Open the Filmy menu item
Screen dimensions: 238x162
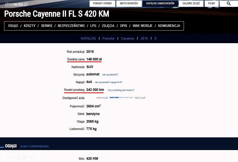point(211,3)
